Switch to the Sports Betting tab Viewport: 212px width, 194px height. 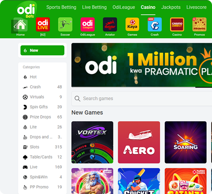click(x=61, y=7)
